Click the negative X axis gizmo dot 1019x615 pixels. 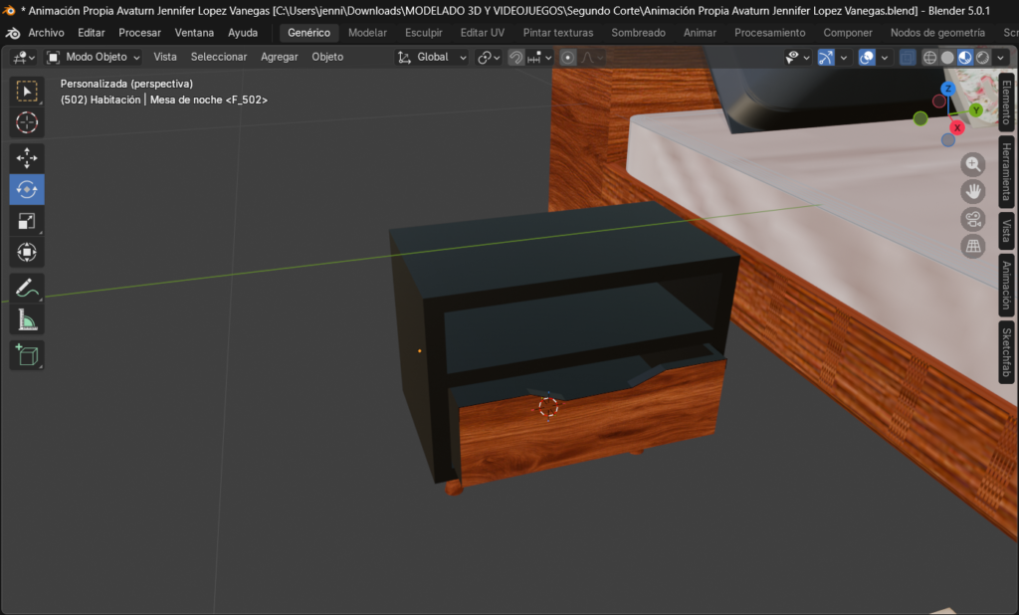939,101
